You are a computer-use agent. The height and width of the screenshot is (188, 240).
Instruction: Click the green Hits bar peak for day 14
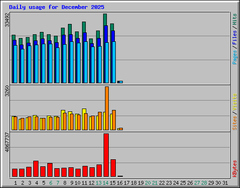click(x=105, y=20)
